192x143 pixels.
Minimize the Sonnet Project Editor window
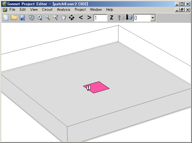[x=177, y=4]
